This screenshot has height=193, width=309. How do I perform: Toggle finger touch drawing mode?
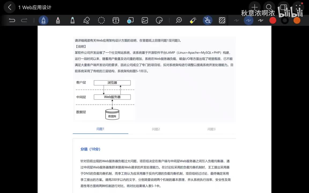(208, 20)
